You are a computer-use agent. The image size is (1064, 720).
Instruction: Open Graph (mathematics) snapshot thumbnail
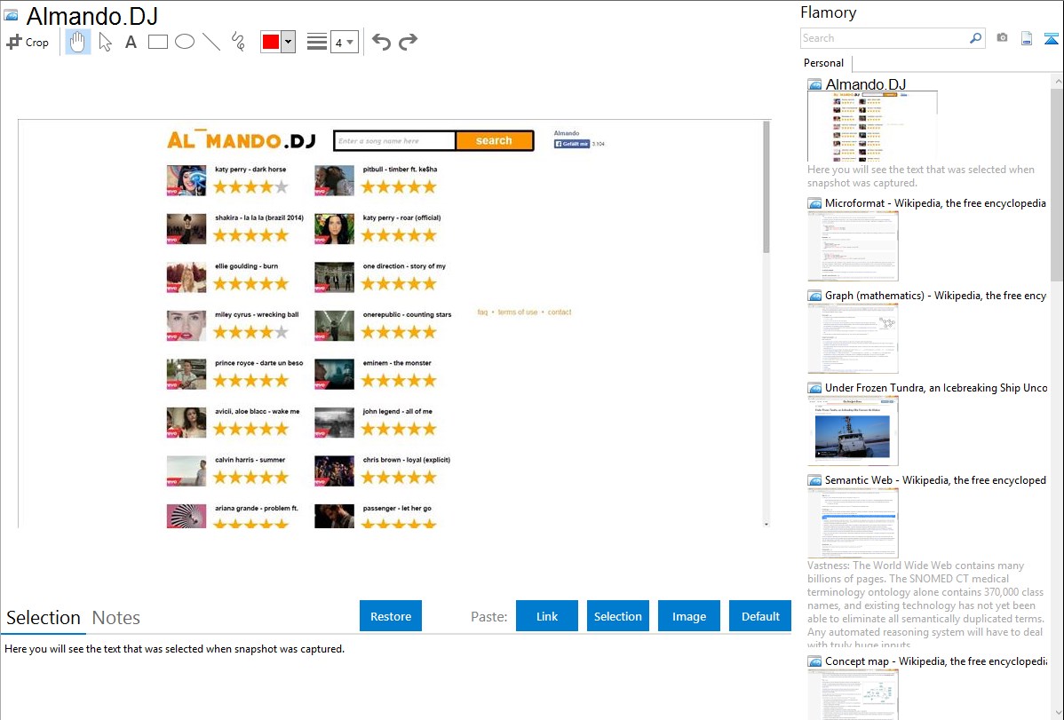[x=853, y=338]
